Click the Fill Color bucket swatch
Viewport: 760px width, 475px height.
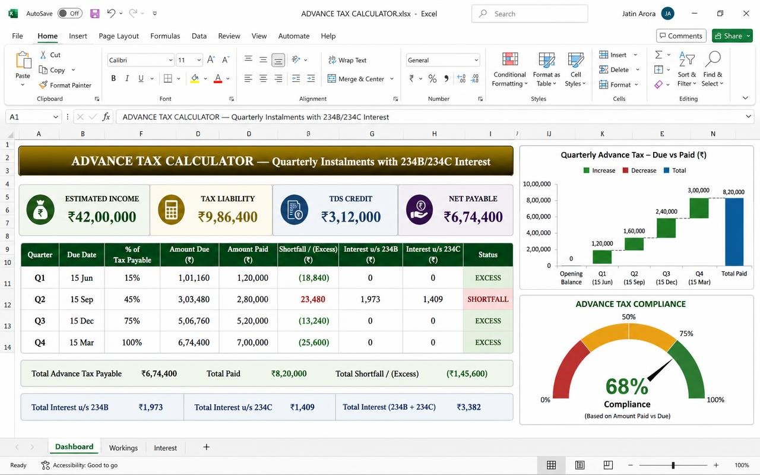(x=195, y=78)
